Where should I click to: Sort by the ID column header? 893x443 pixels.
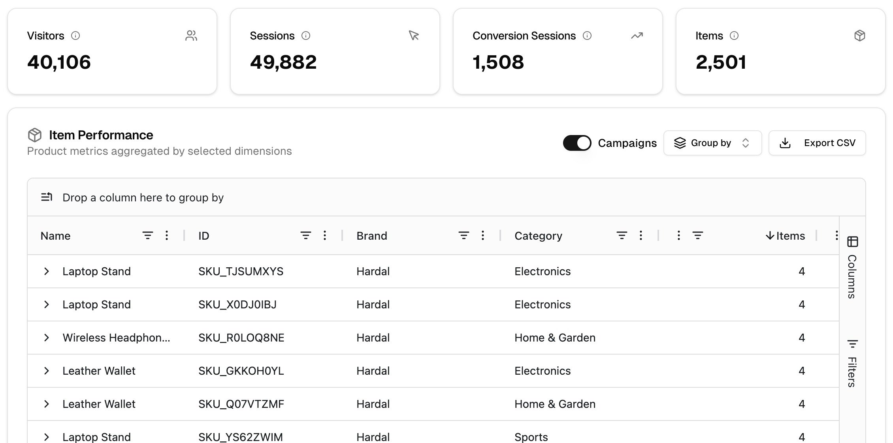tap(203, 236)
